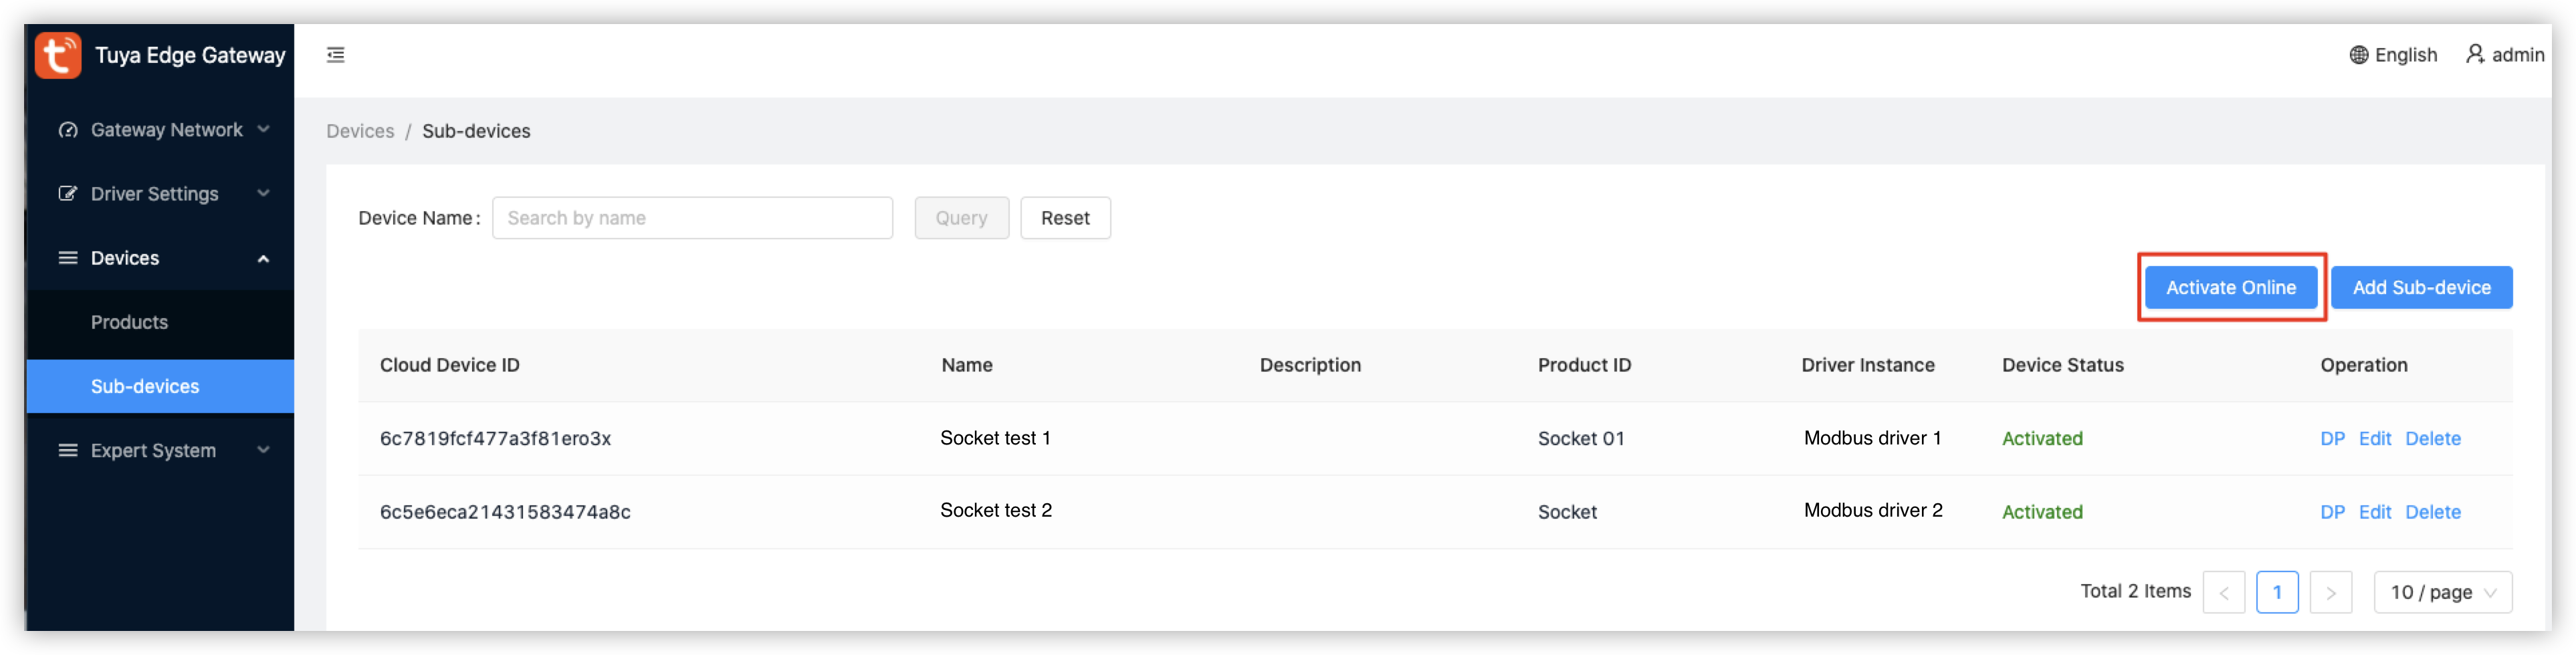This screenshot has width=2576, height=655.
Task: Click the Devices breadcrumb link
Action: click(360, 131)
